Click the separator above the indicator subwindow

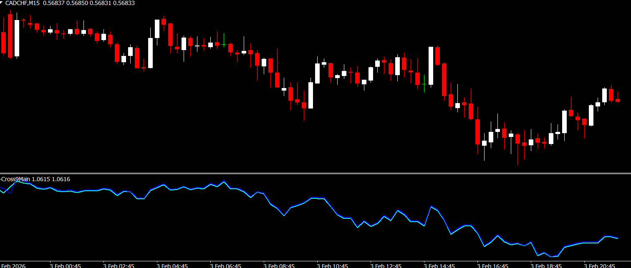point(315,173)
